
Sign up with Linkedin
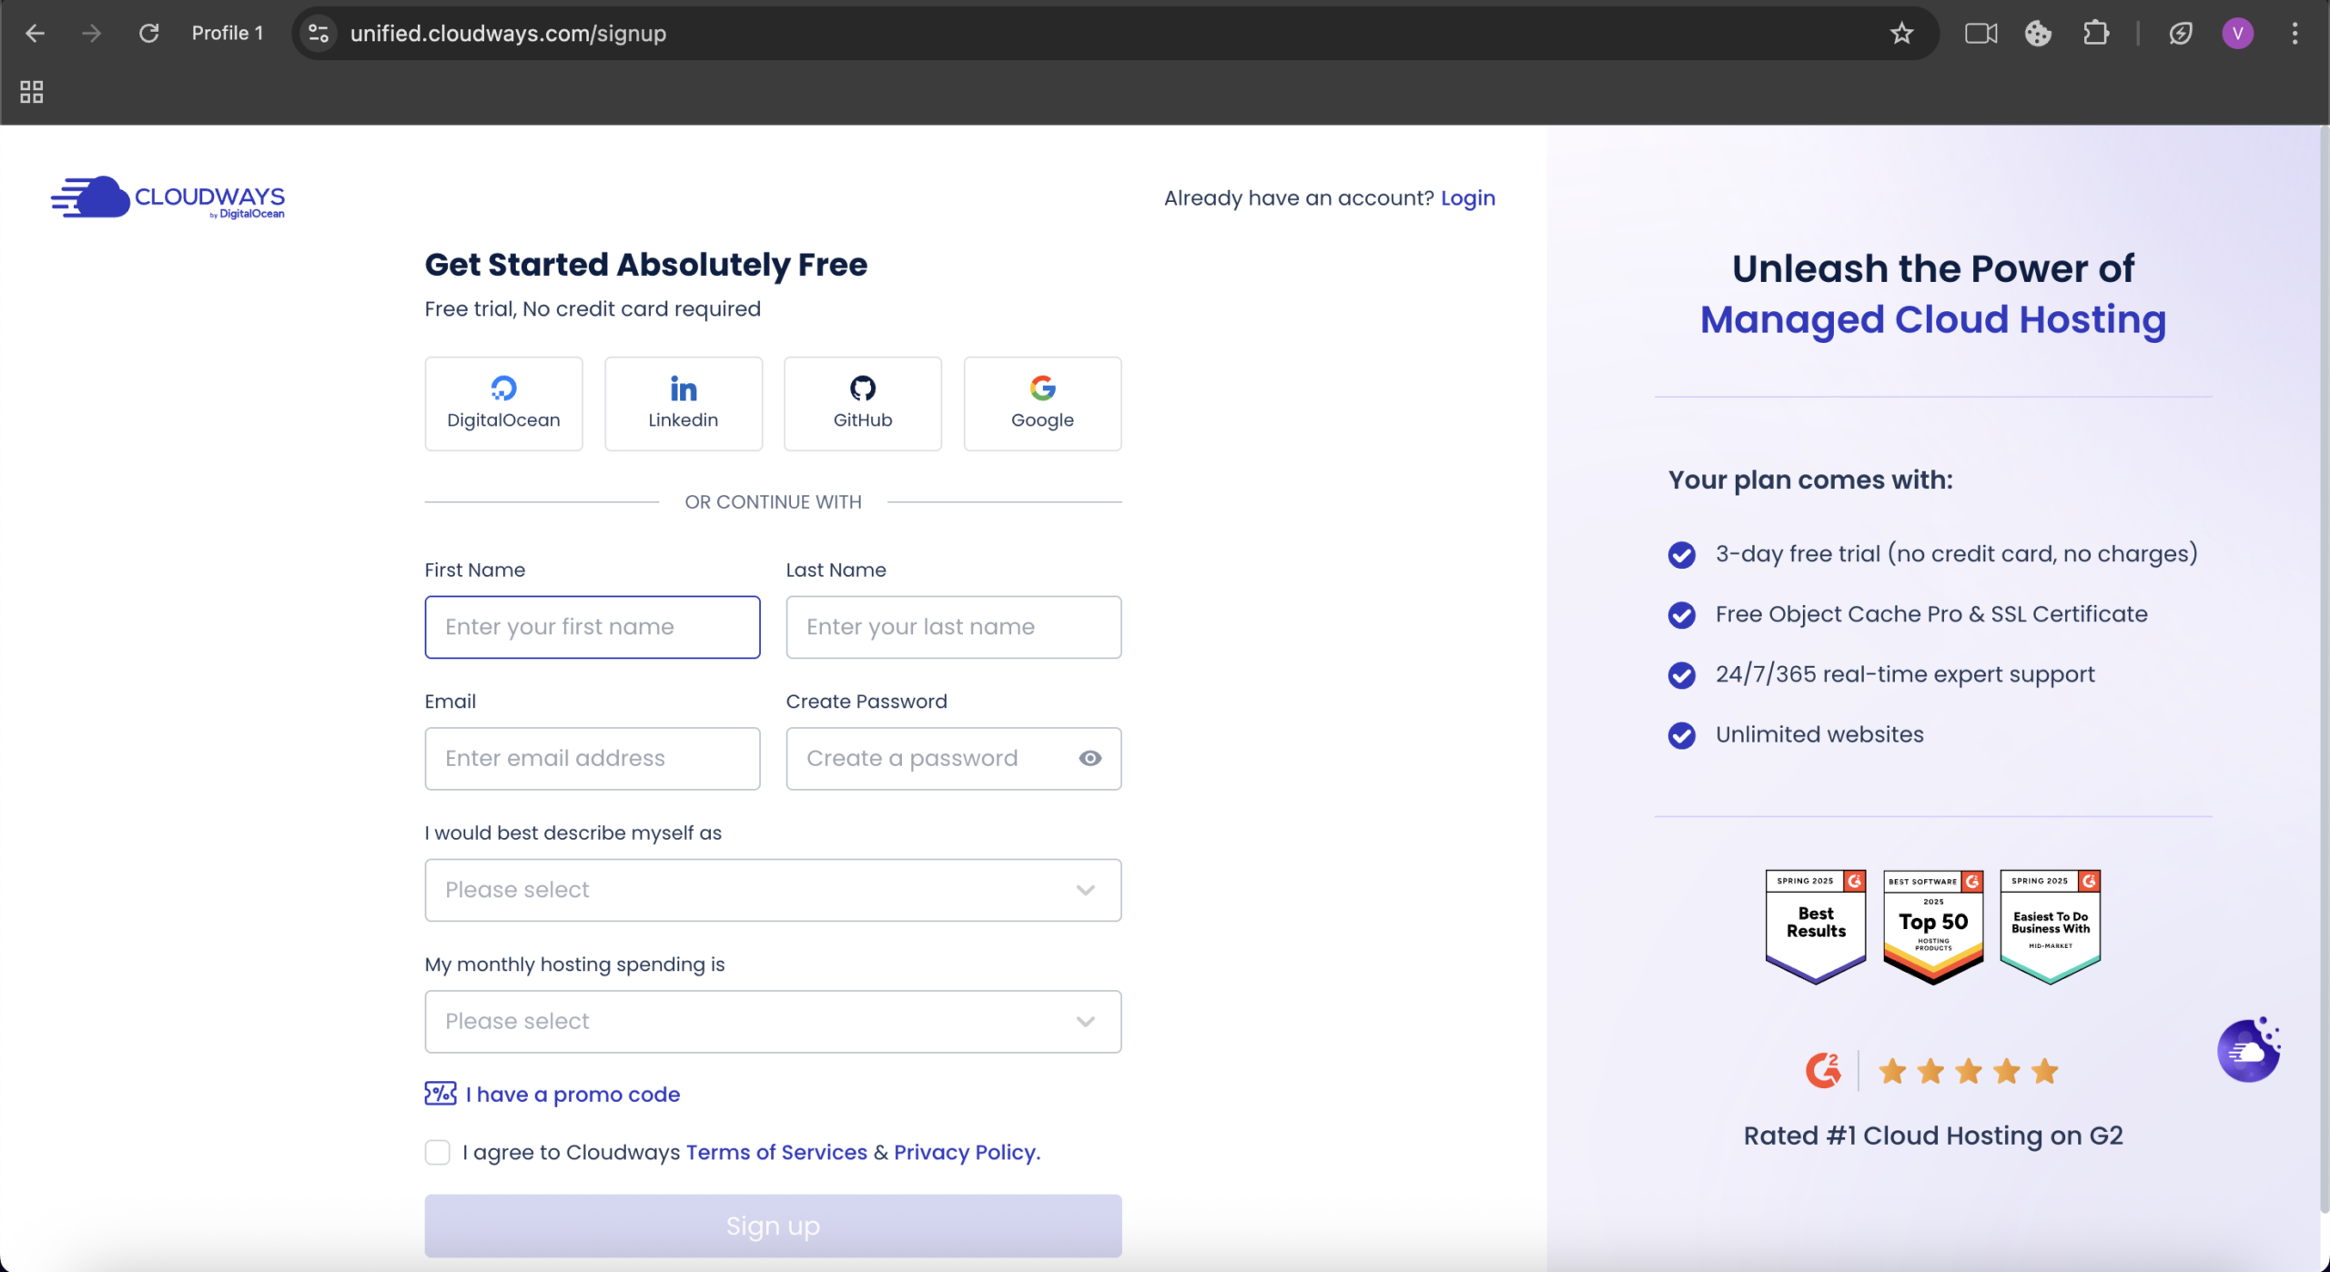683,403
